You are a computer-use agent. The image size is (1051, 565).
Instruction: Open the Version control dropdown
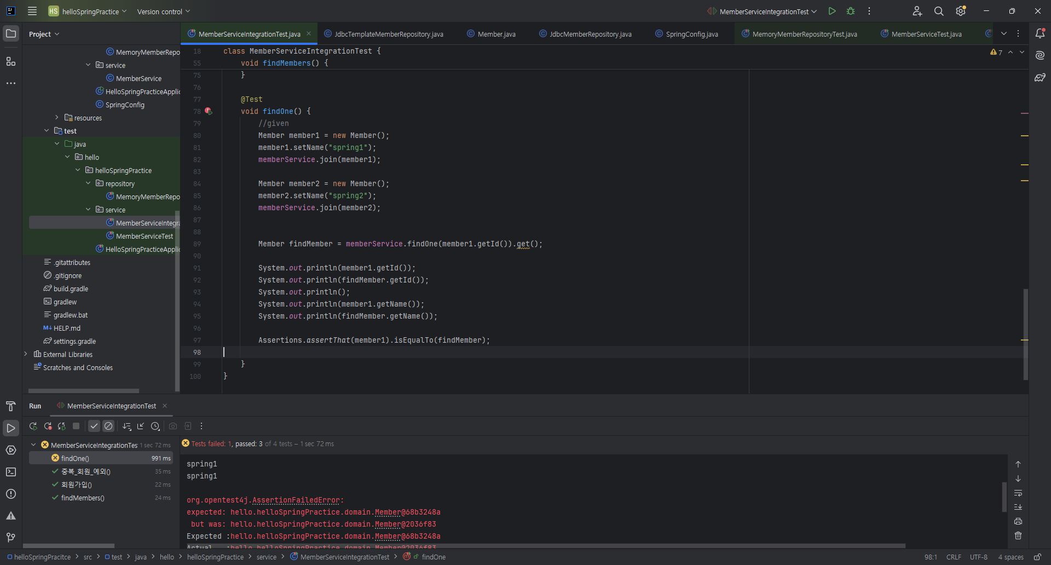[x=164, y=11]
